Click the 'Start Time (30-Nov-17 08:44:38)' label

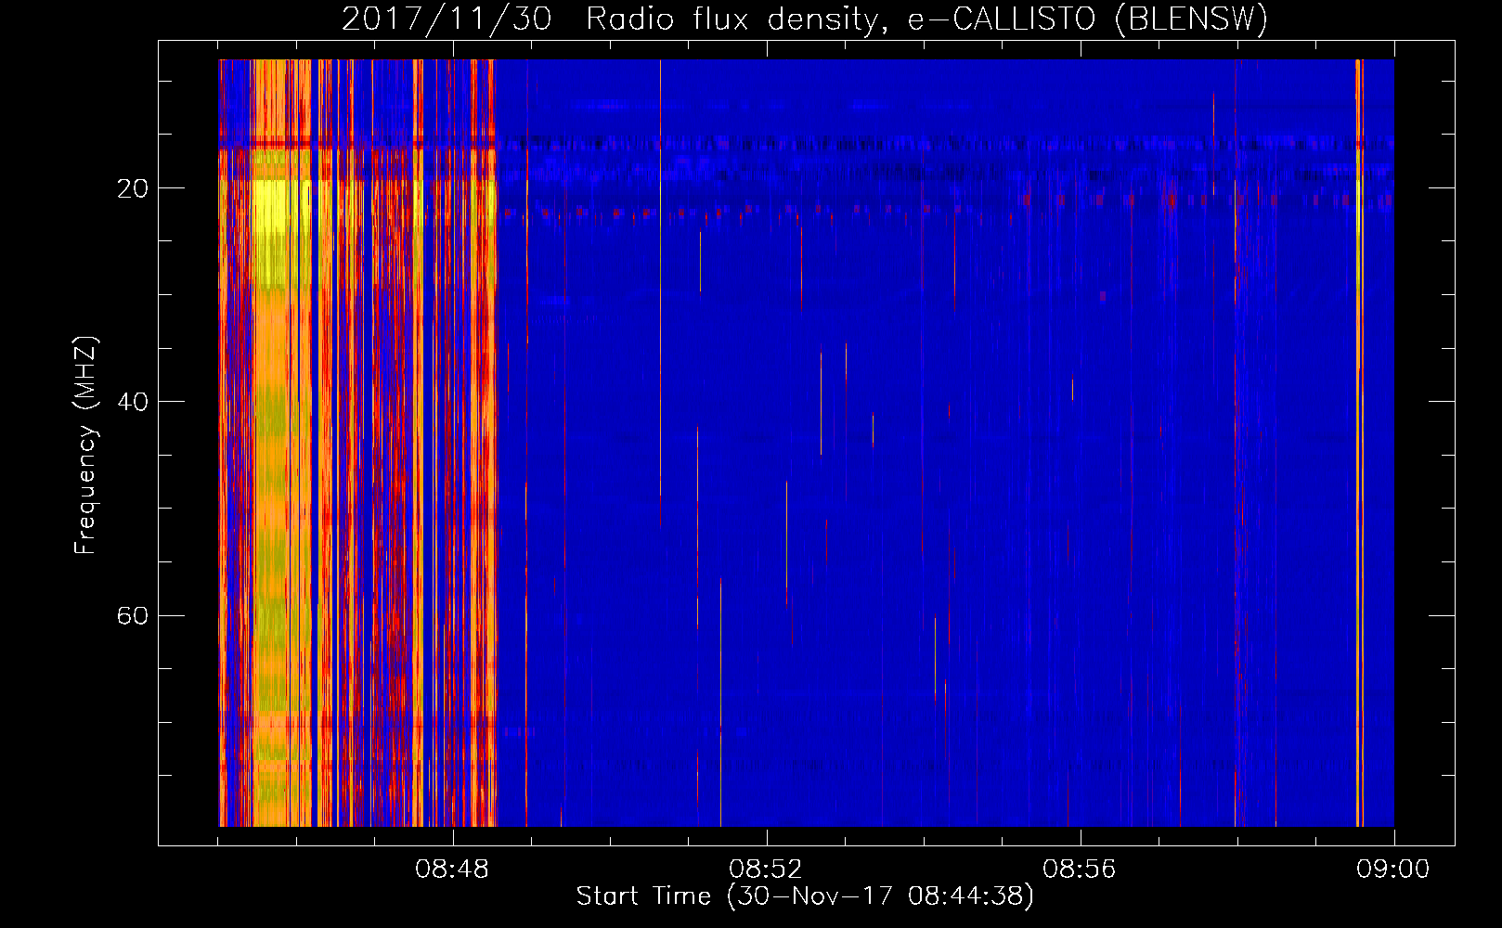pos(805,896)
